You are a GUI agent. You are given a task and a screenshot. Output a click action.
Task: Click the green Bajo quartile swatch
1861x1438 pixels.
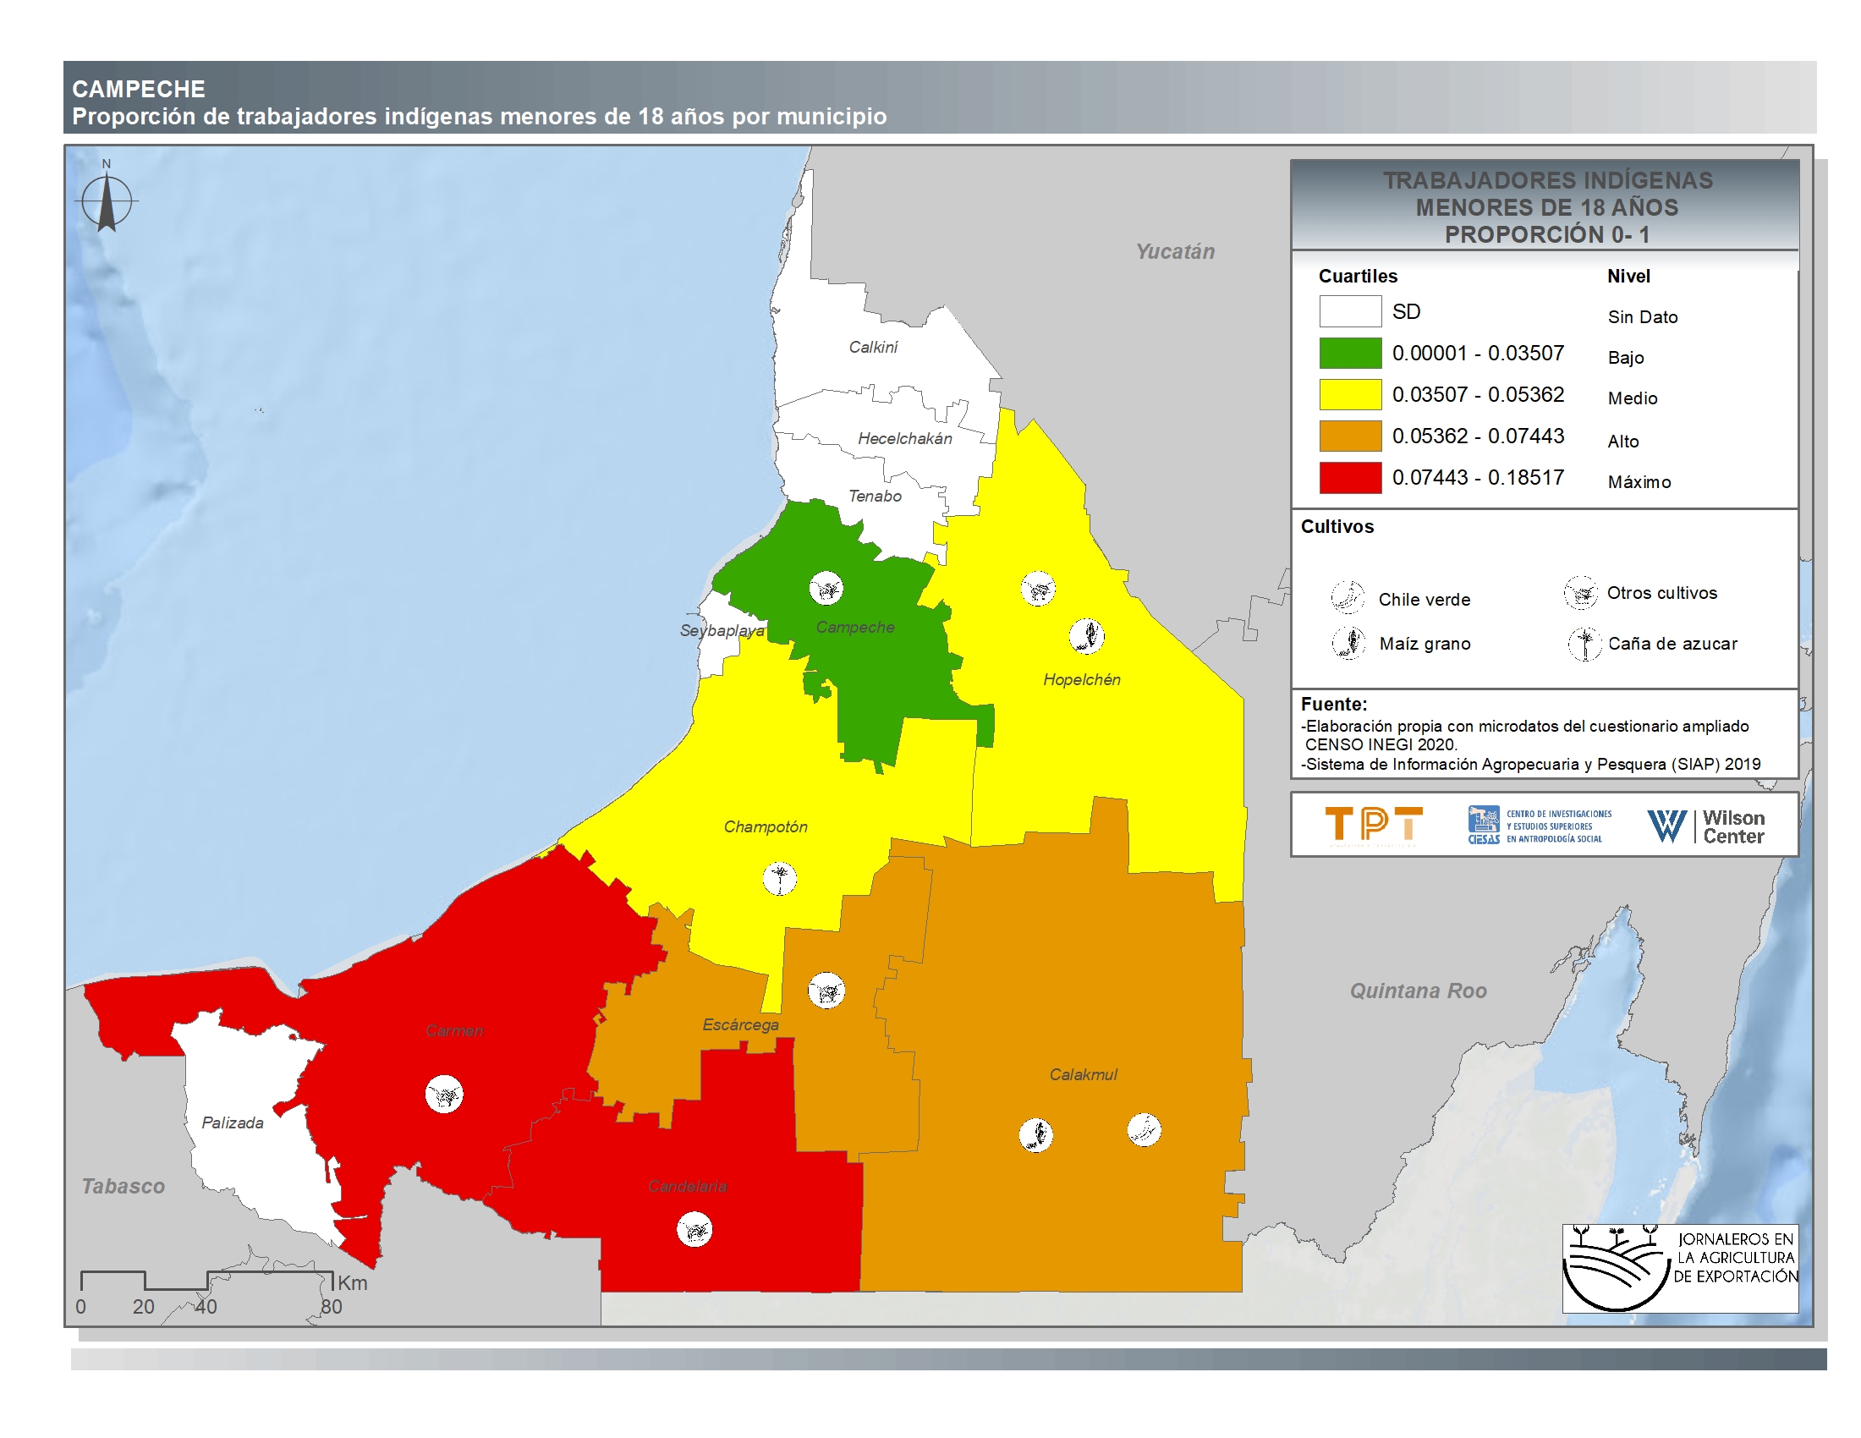coord(1350,354)
